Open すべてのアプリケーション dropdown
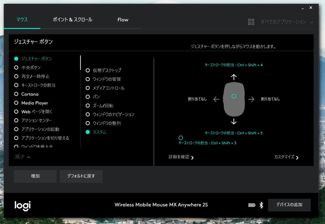The height and width of the screenshot is (224, 325). (287, 22)
